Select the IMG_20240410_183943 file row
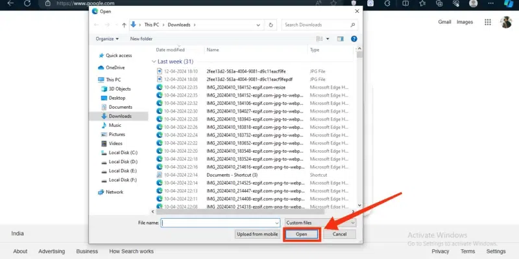Screen dimensions: 519x259 (253, 119)
